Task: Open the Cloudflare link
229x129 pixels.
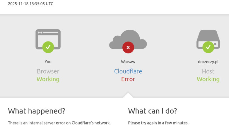Action: (x=128, y=71)
